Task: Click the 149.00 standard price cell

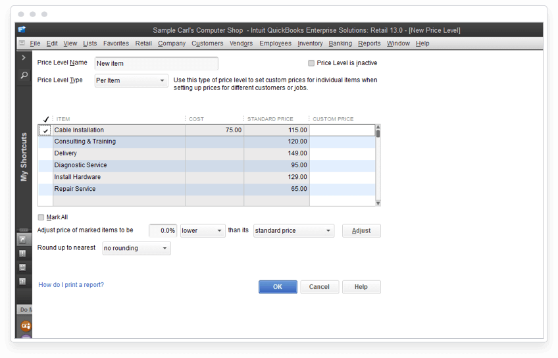Action: point(276,153)
